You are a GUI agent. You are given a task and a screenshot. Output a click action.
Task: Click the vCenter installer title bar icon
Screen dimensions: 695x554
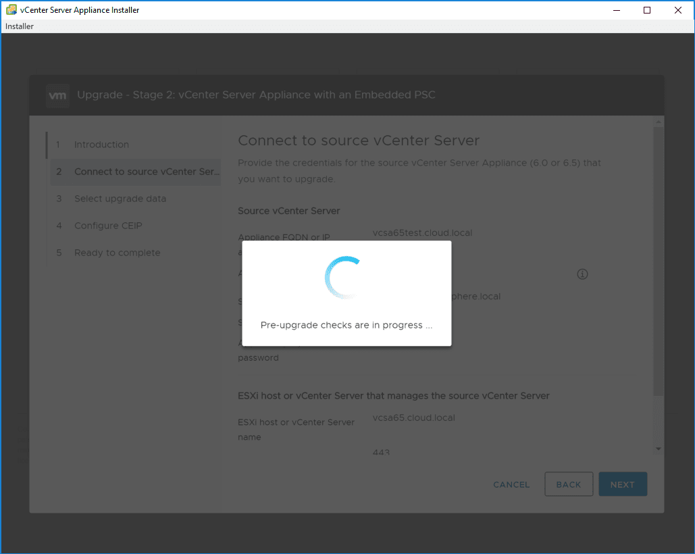[x=11, y=9]
